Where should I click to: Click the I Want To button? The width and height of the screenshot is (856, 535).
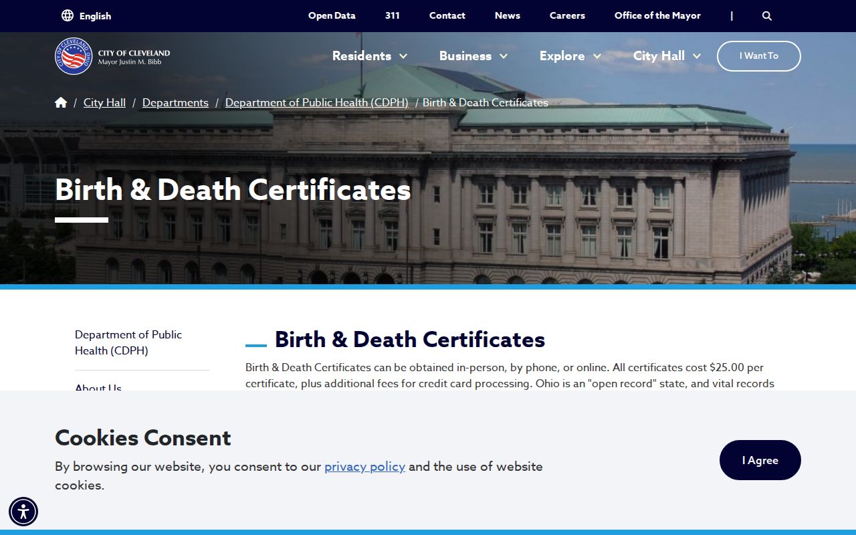[759, 56]
